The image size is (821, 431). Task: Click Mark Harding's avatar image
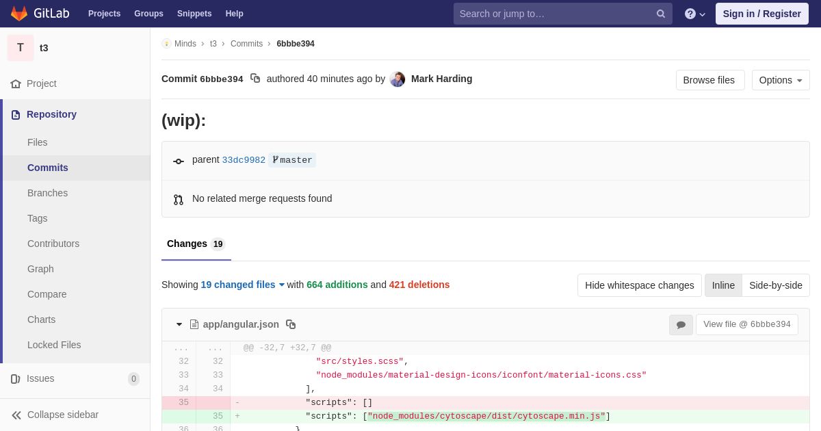point(398,79)
